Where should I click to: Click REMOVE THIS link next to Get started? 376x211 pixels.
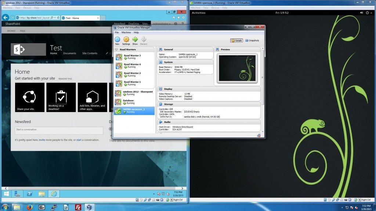(65, 79)
